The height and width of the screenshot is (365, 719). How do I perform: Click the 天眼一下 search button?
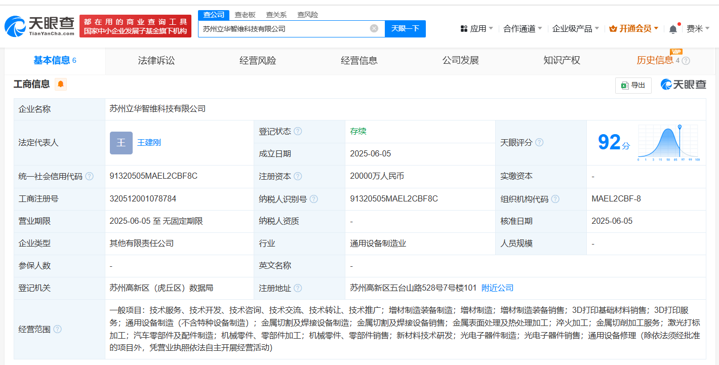coord(405,29)
